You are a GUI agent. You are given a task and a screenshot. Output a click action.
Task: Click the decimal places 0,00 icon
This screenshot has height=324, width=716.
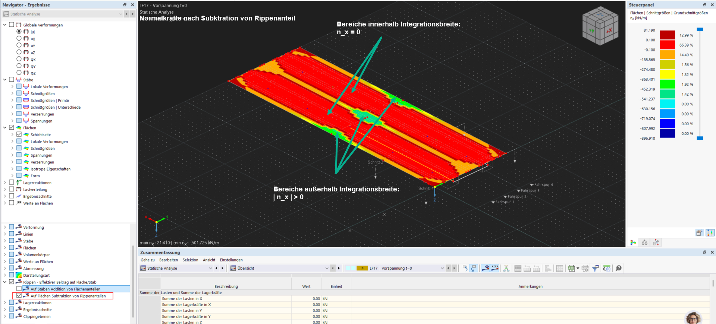pos(607,268)
